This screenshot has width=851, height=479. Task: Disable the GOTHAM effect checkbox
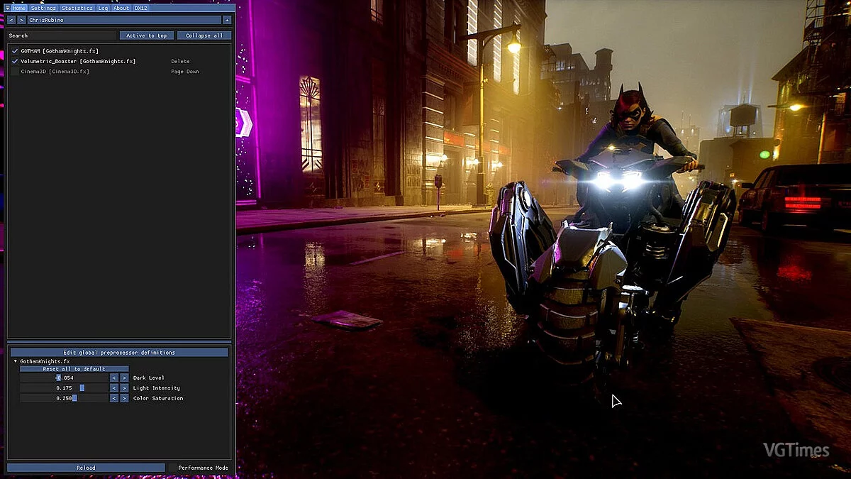tap(15, 51)
